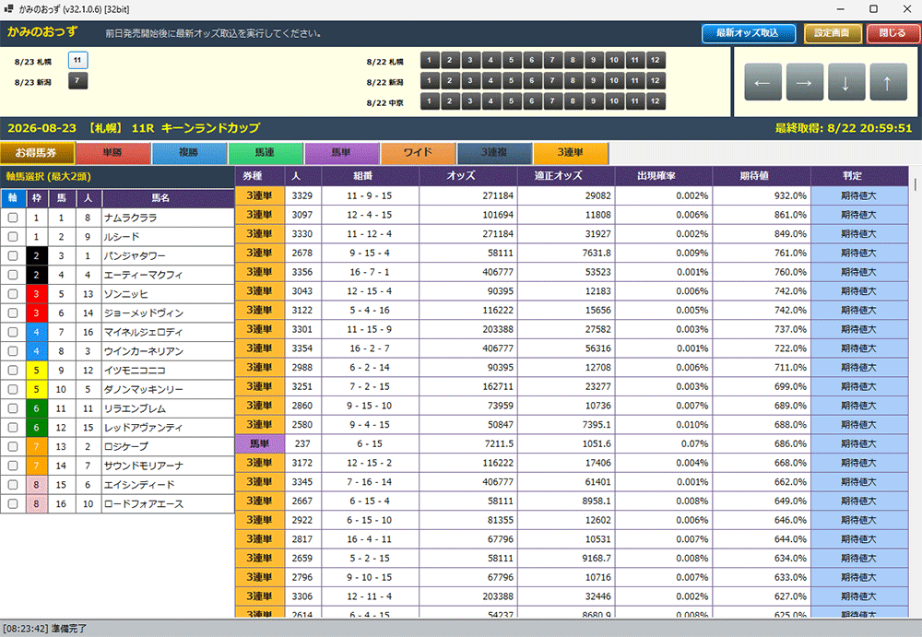Open race 10 of 8/22 中京

(x=614, y=101)
